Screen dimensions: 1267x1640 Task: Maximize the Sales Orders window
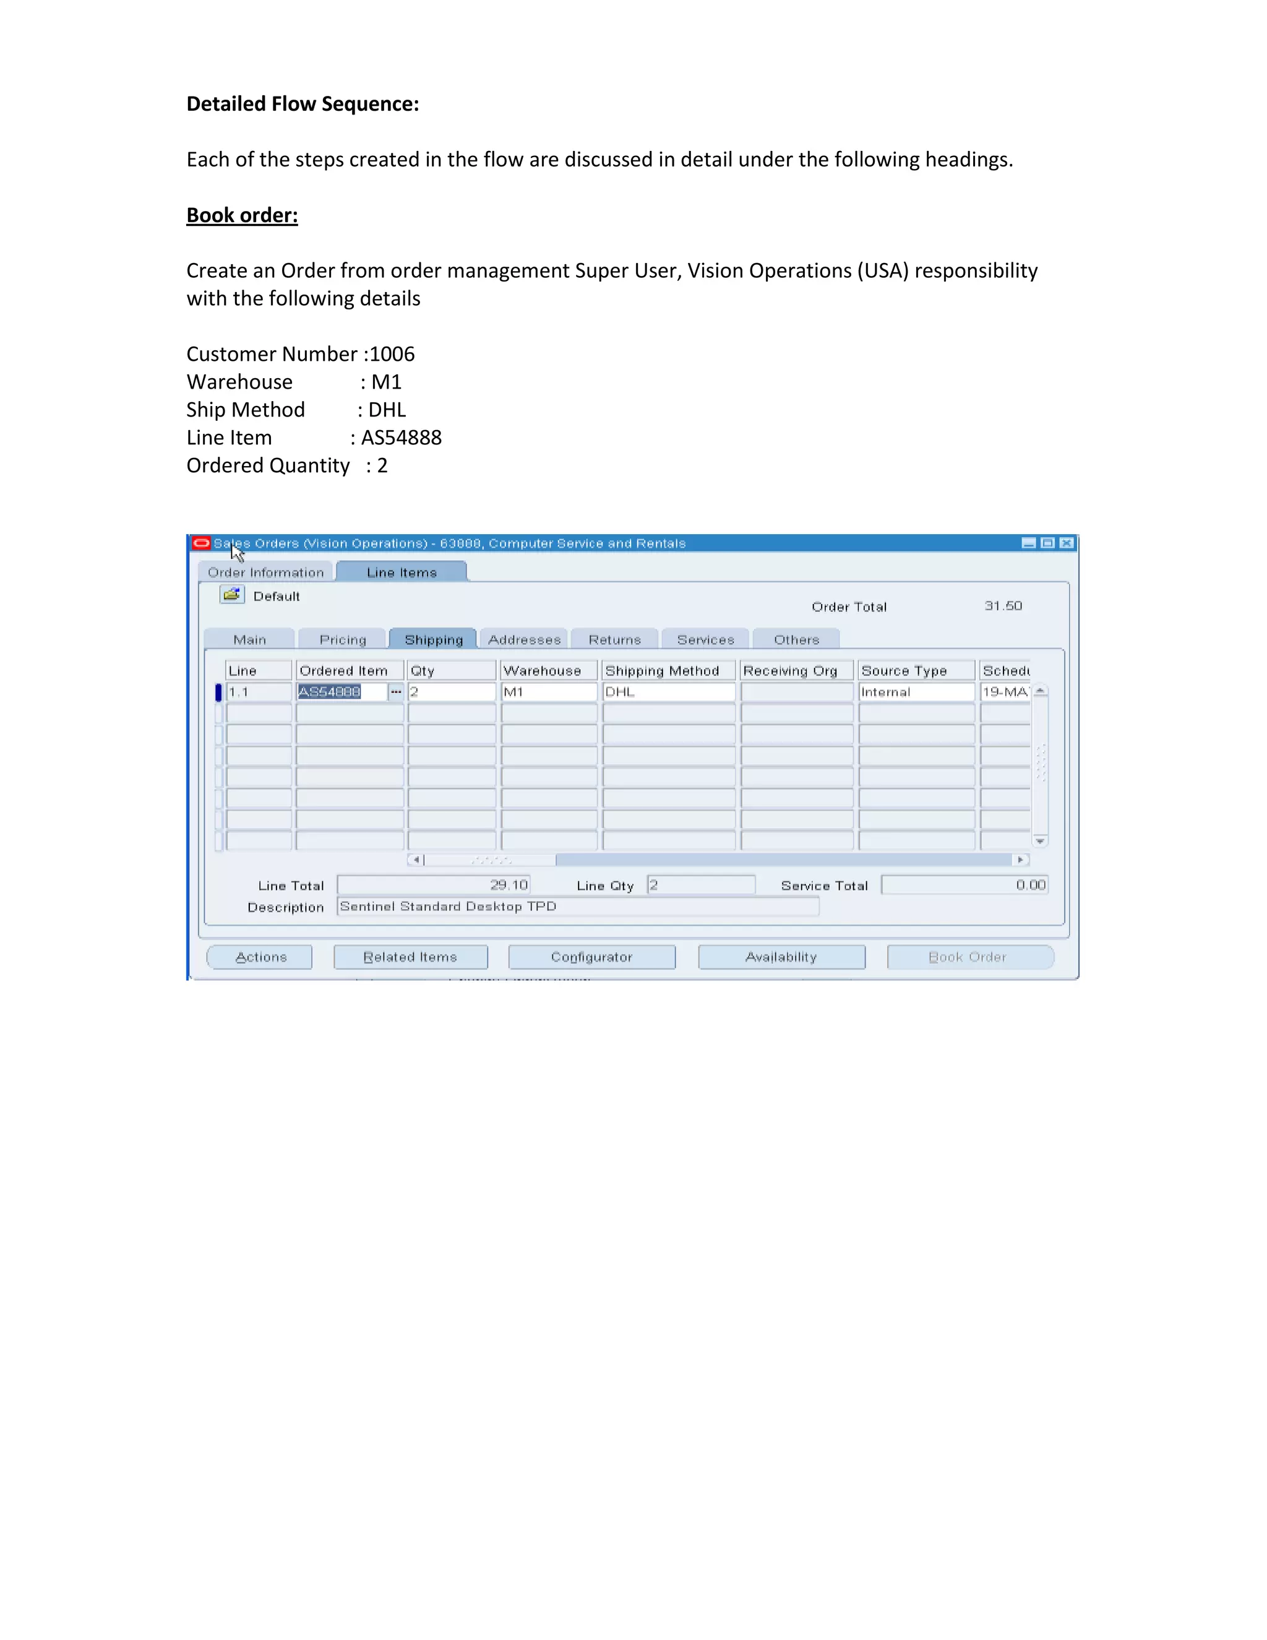coord(1047,543)
